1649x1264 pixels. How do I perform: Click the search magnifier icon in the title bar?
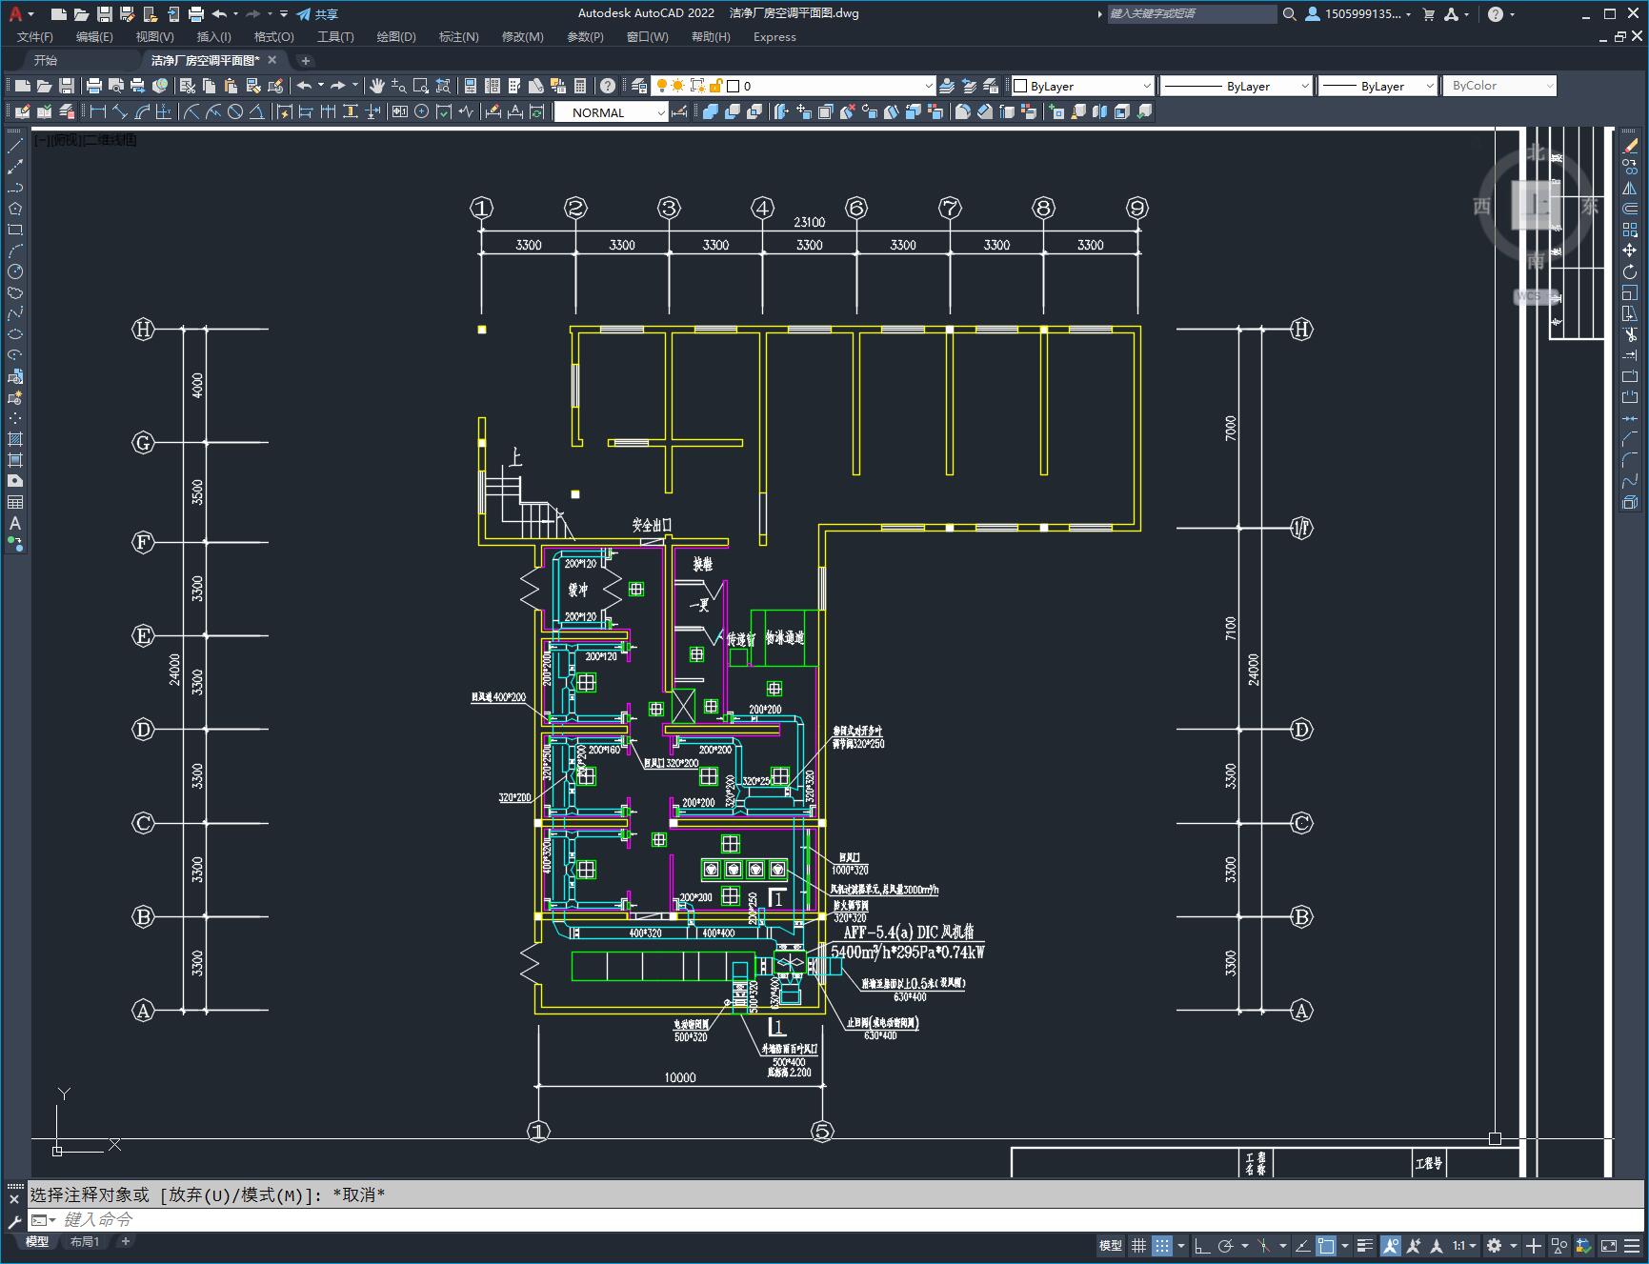pyautogui.click(x=1289, y=14)
